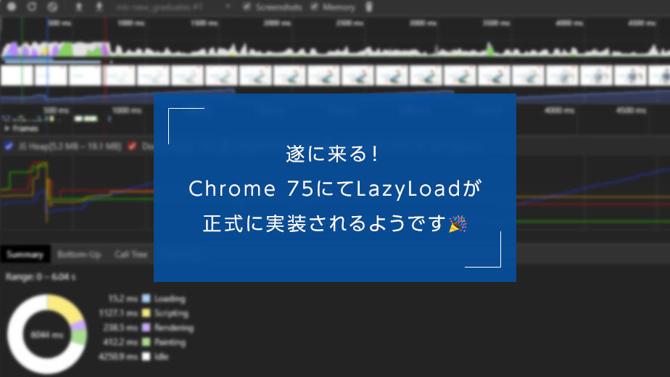Switch to the Summary tab
This screenshot has width=670, height=377.
(25, 254)
